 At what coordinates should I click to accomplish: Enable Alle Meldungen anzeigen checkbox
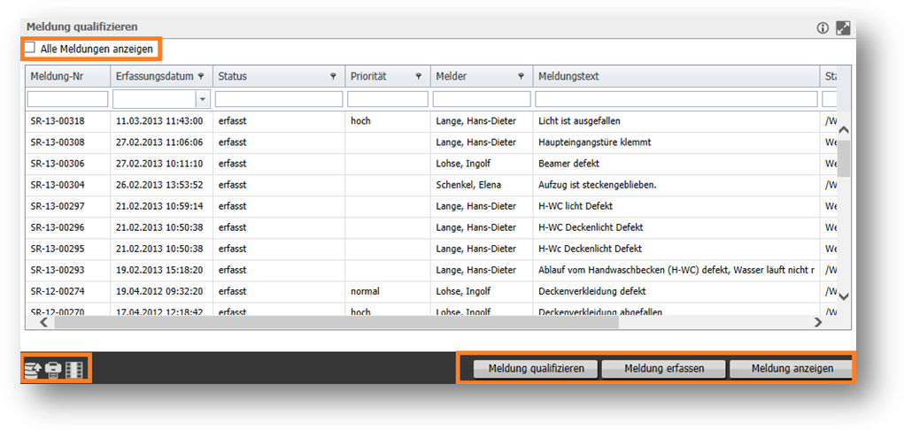(31, 49)
